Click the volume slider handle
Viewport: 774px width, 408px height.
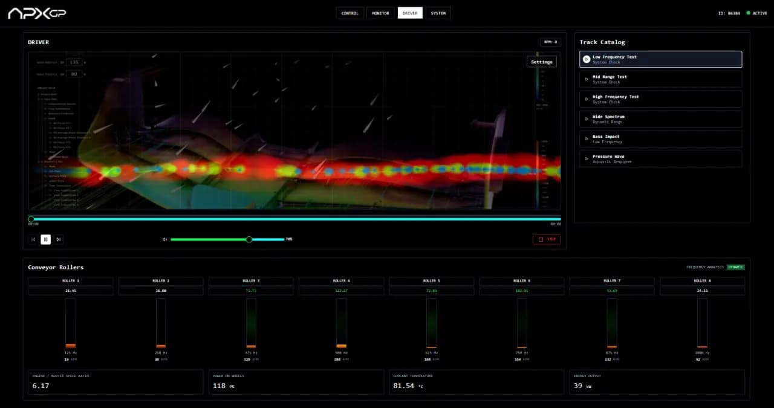pos(249,239)
